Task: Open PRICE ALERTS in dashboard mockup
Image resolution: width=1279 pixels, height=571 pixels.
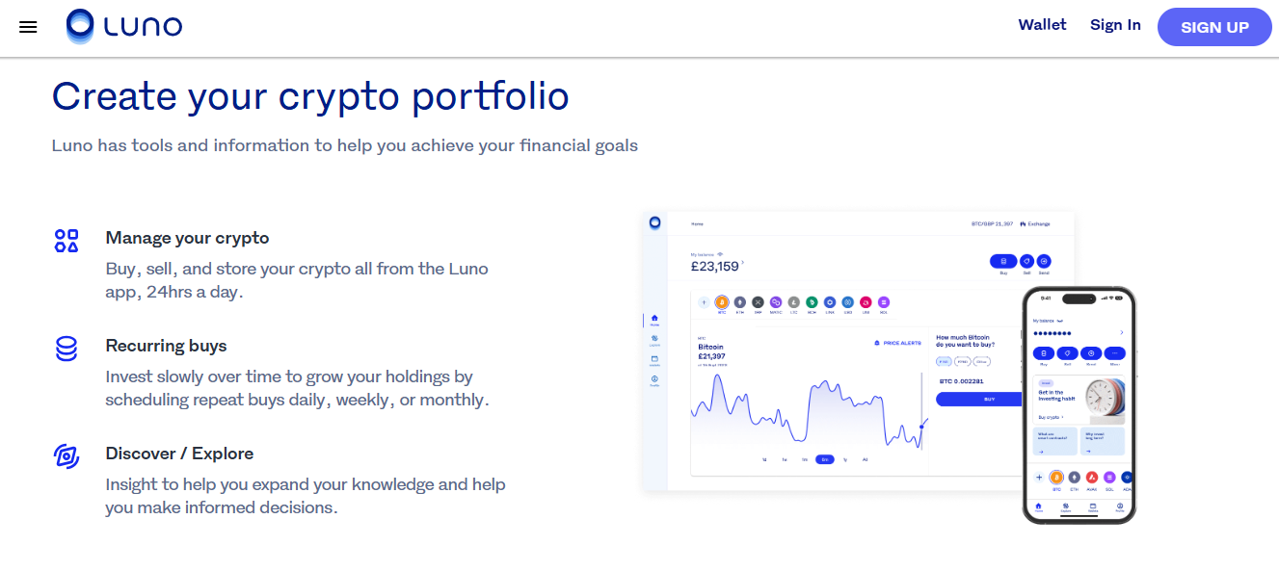Action: pos(898,343)
